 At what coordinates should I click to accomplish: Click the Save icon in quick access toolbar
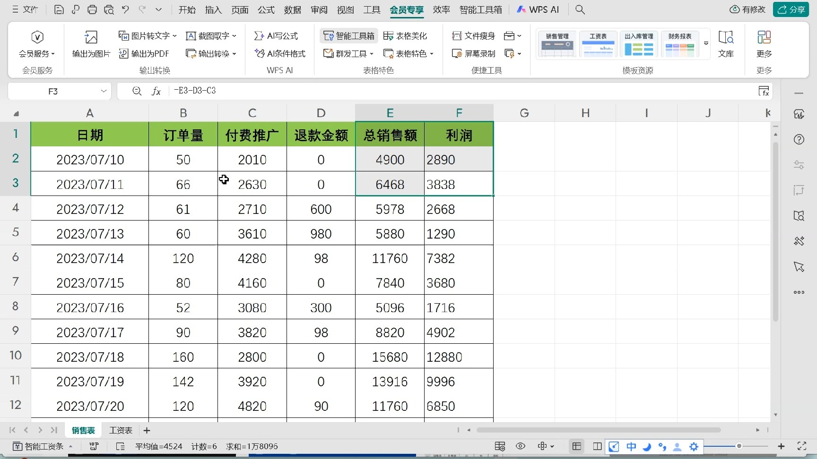point(59,9)
